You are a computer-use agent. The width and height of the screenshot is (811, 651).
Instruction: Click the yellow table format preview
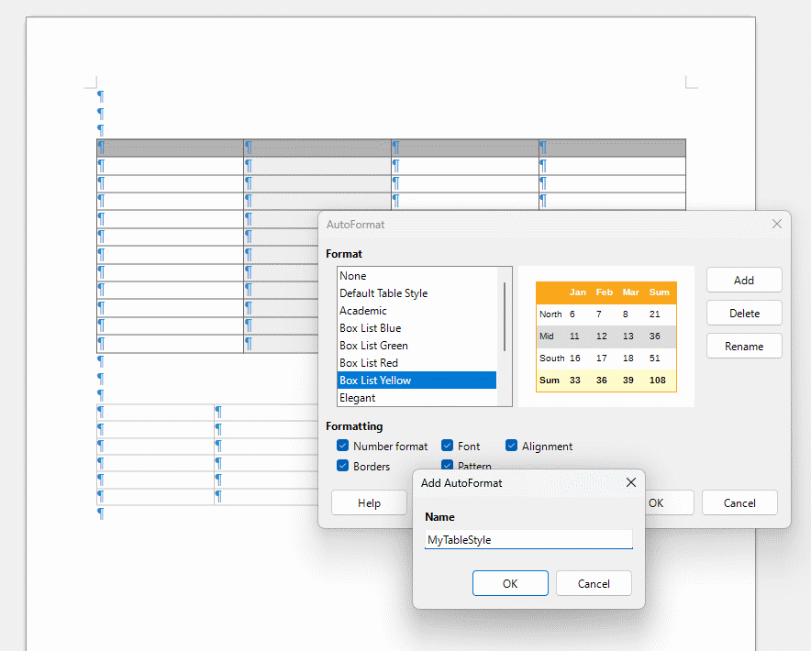click(606, 337)
